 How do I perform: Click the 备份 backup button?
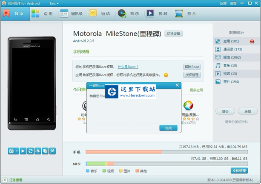click(x=225, y=111)
